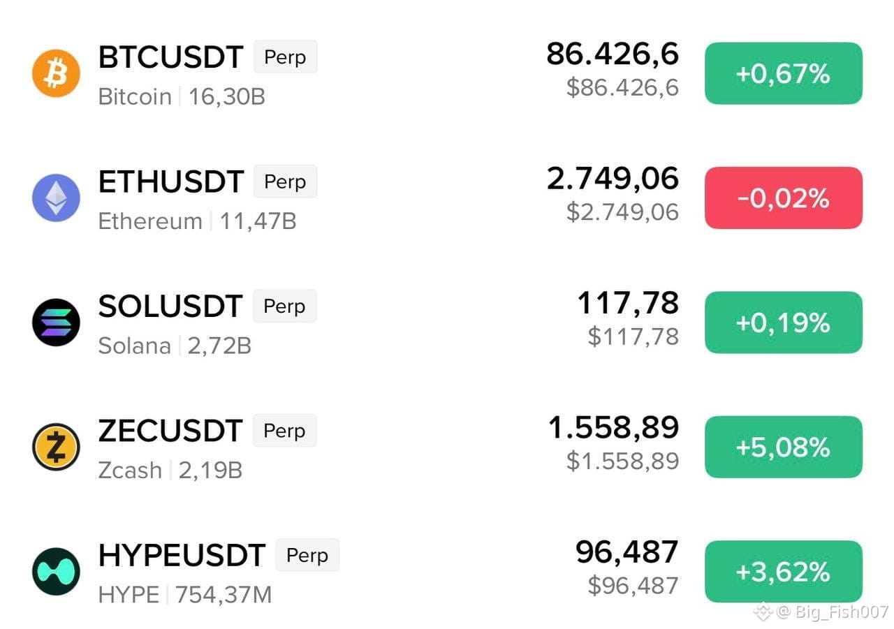Tap the red -0,02% change badge
This screenshot has height=629, width=894.
coord(784,198)
